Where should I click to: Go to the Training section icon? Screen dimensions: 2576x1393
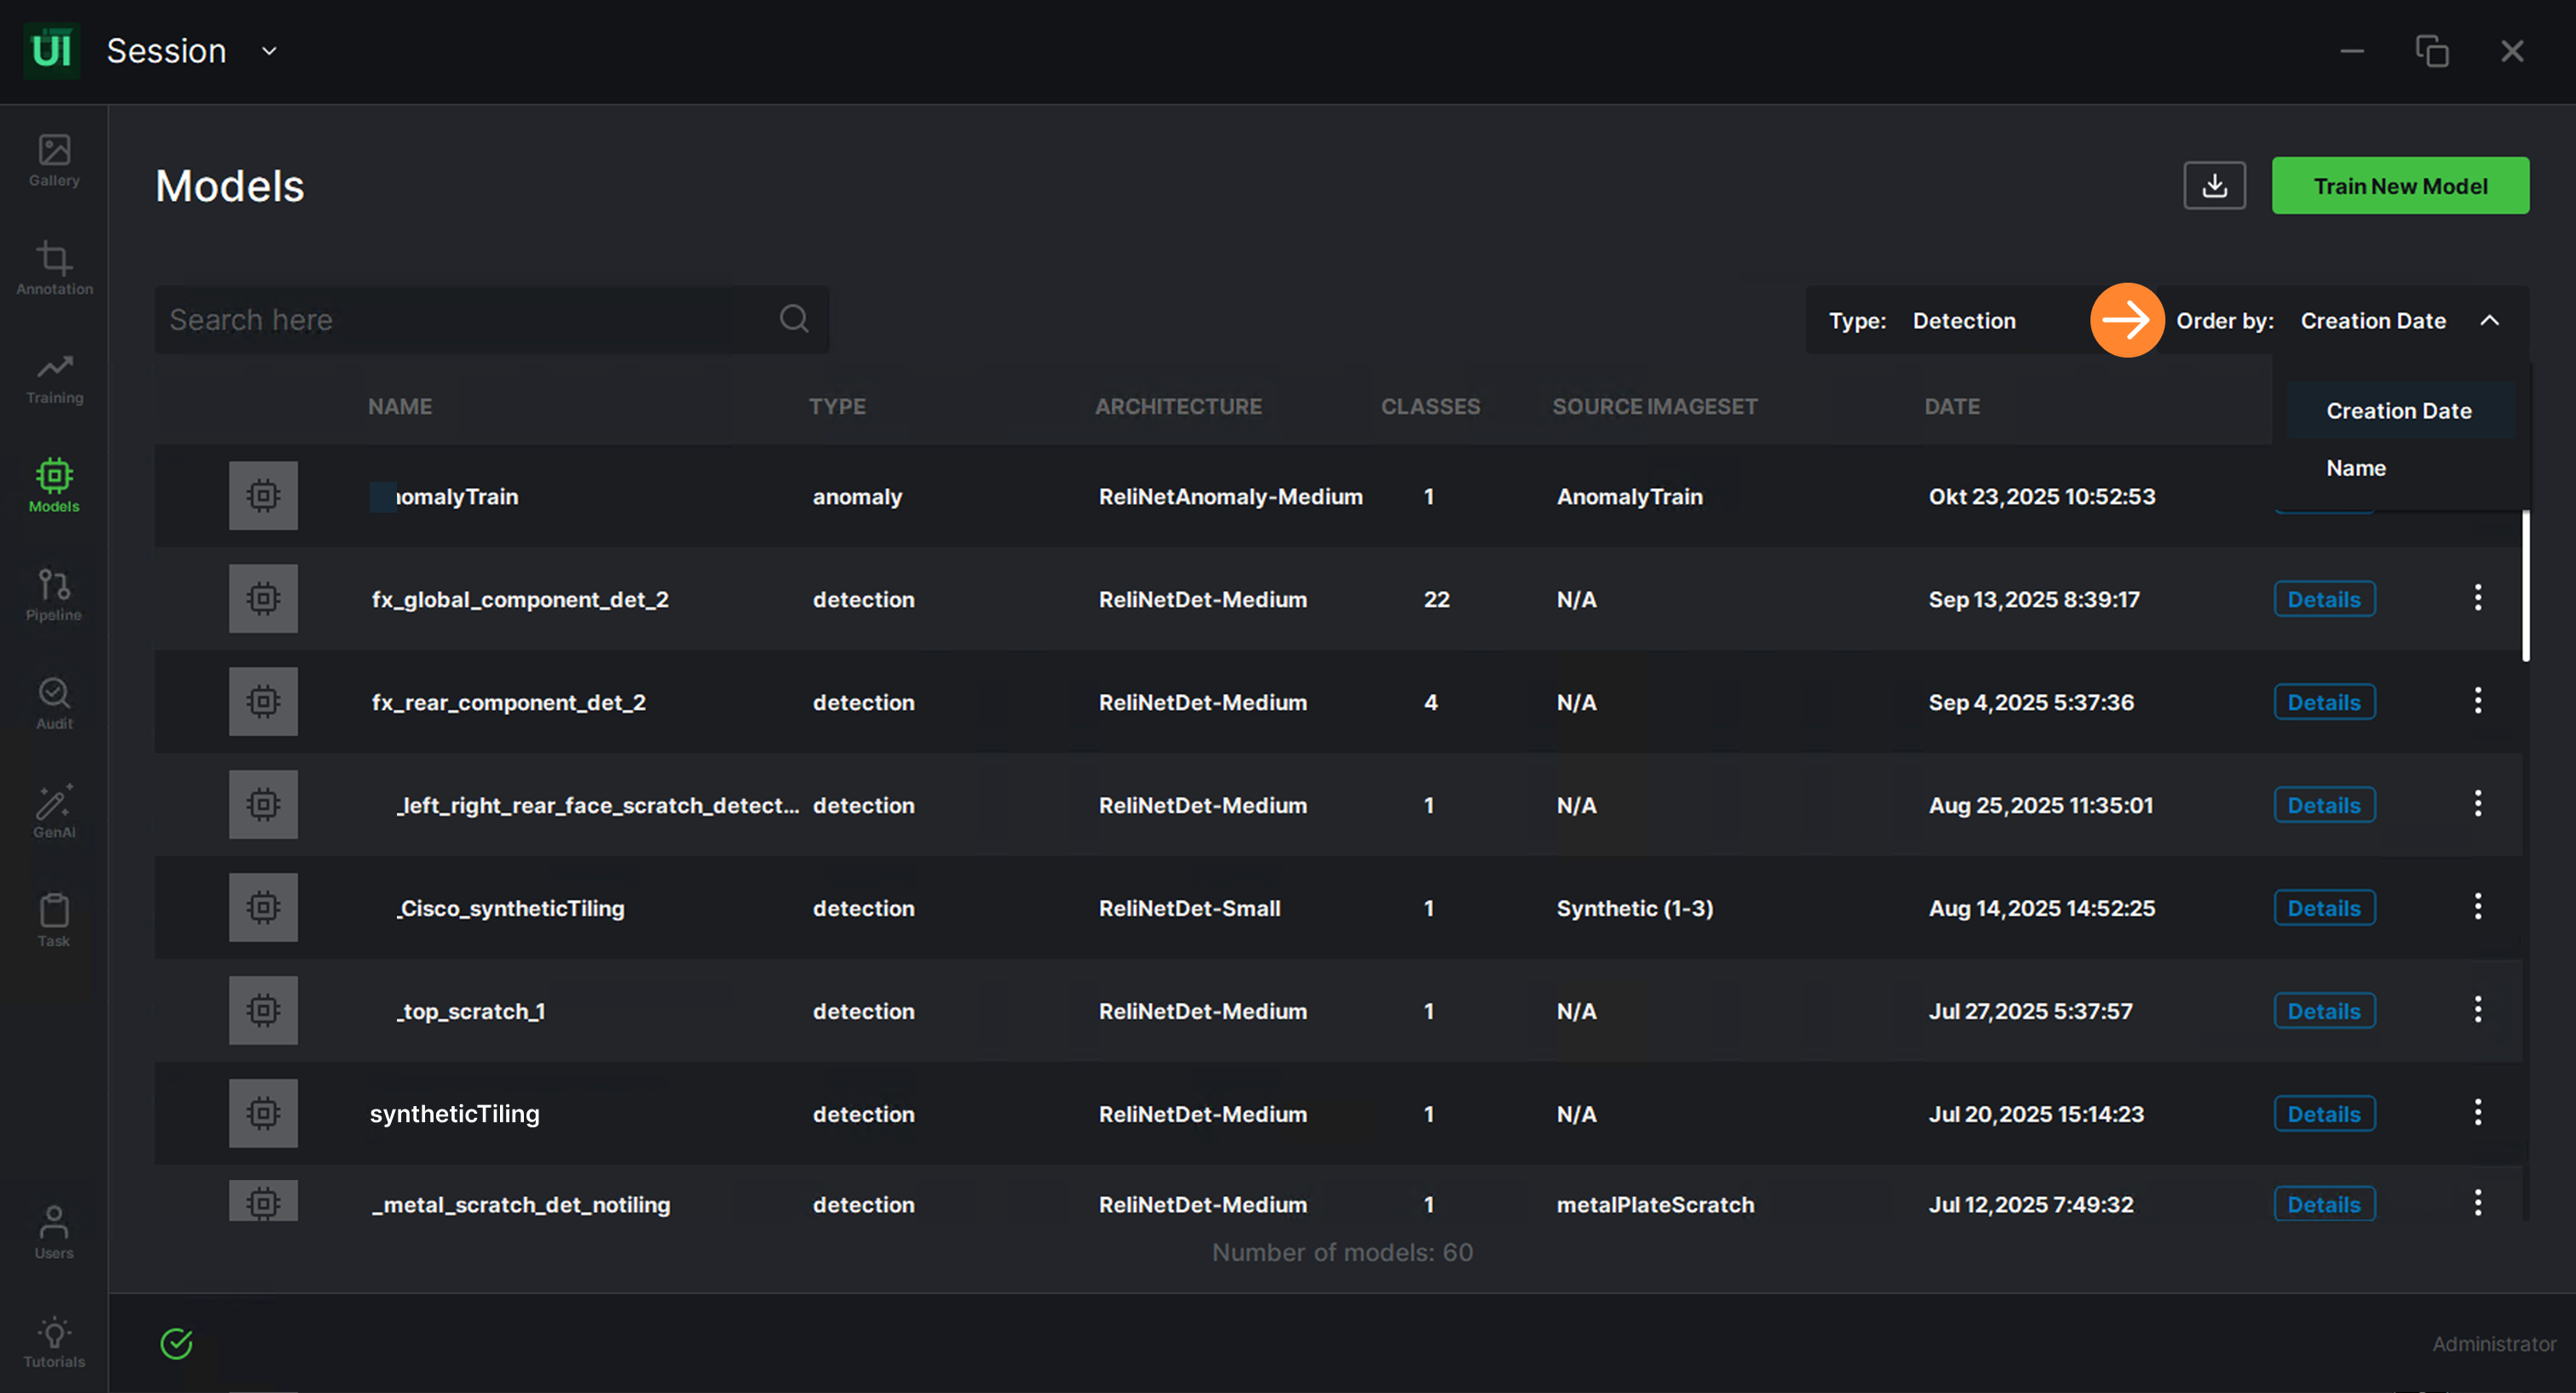pos(54,378)
